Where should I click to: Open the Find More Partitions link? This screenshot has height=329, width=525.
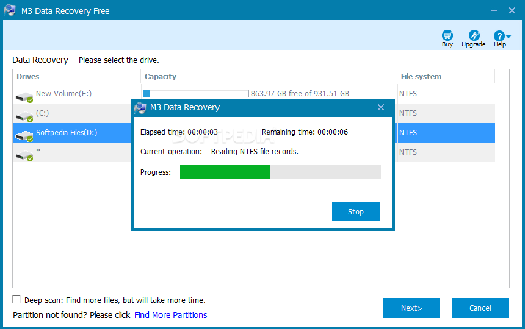[x=170, y=315]
